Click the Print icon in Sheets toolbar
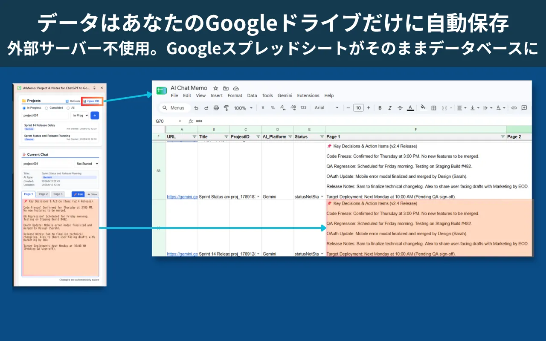Viewport: 546px width, 341px height. 216,108
